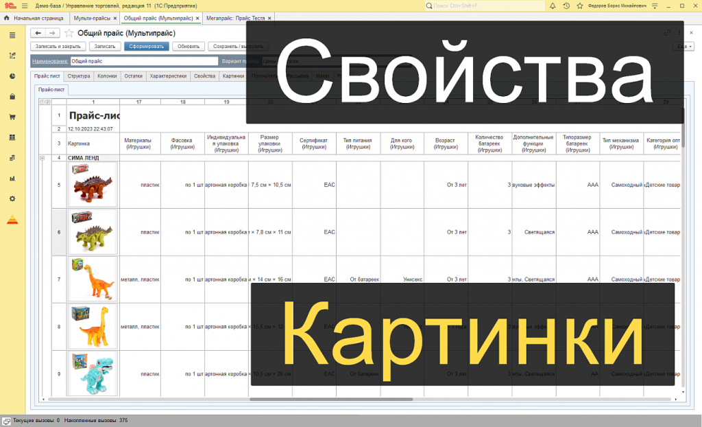Select the blue dinosaur picture in row 9
702x427 pixels.
93,373
